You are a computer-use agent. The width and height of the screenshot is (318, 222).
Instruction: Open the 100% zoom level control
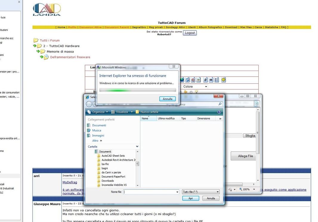click(x=247, y=190)
